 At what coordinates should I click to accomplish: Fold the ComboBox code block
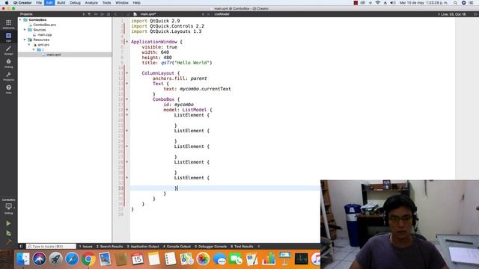coord(126,99)
